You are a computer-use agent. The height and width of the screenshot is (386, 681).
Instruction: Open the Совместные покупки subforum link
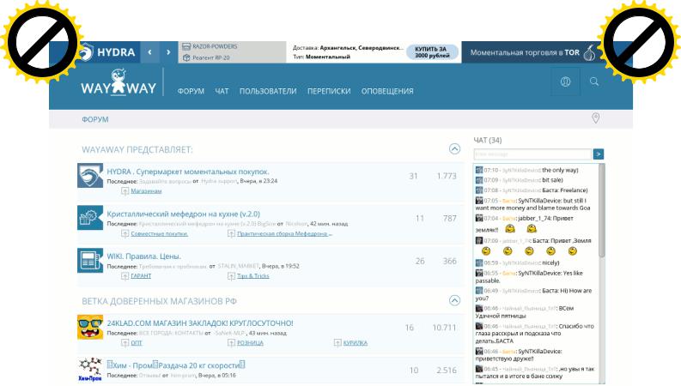[160, 233]
